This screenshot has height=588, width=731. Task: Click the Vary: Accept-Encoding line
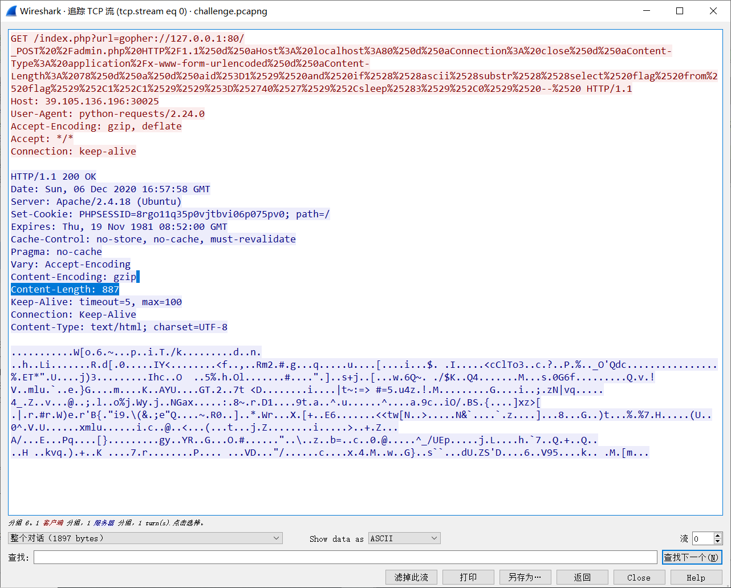pos(71,265)
